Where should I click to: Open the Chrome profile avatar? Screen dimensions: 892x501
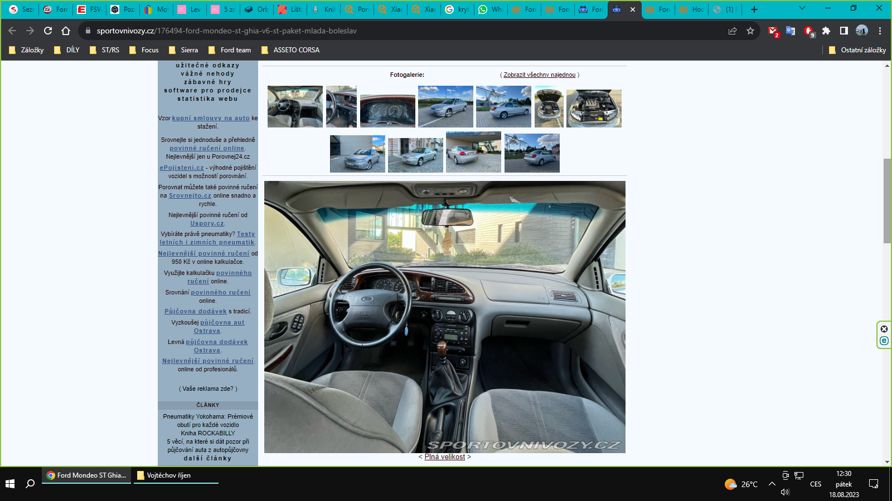click(862, 31)
